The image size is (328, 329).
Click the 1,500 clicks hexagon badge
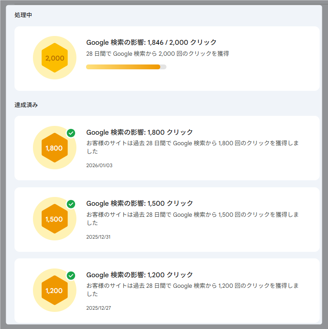[x=54, y=219]
